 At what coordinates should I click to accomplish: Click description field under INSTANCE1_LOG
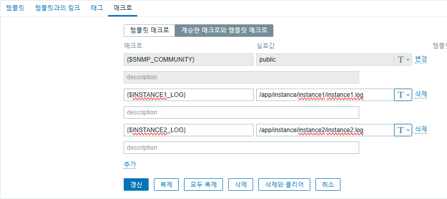tap(241, 112)
